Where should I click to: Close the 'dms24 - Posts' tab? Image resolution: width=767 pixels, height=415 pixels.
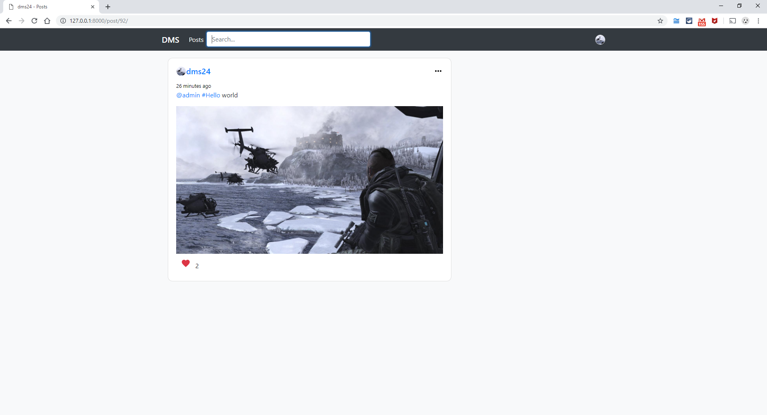[93, 7]
